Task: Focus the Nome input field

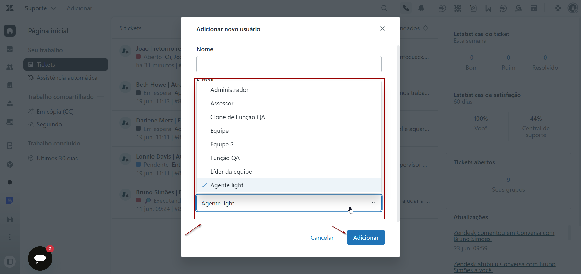Action: pos(289,64)
